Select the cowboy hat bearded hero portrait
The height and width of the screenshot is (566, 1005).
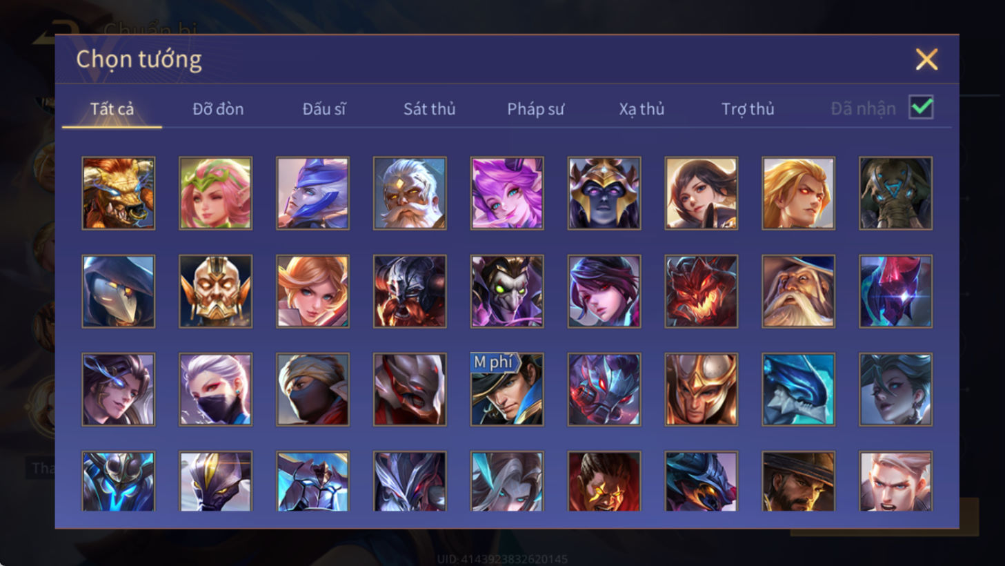pos(798,481)
